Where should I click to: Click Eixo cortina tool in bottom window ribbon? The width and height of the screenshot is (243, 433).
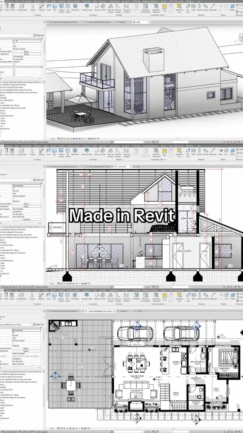tap(68, 298)
